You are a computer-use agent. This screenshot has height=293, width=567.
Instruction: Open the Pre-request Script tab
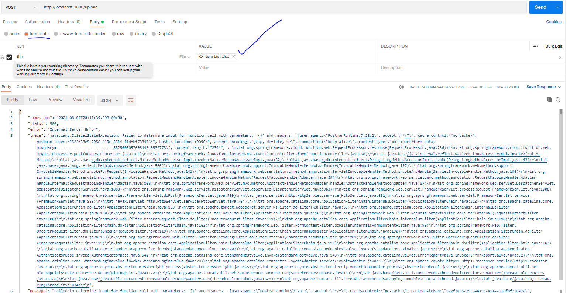(129, 22)
